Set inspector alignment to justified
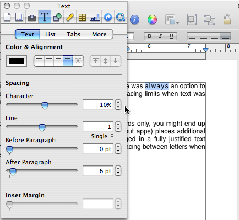Viewport: 239px width, 220px height. [x=68, y=61]
